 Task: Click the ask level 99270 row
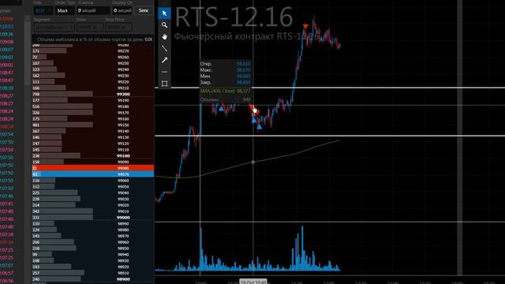click(93, 50)
